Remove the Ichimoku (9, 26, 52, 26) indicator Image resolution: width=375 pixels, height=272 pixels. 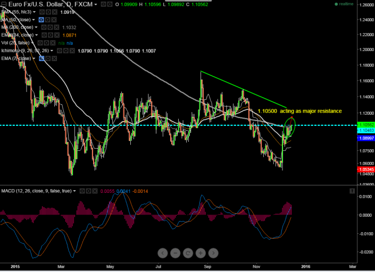(72, 50)
